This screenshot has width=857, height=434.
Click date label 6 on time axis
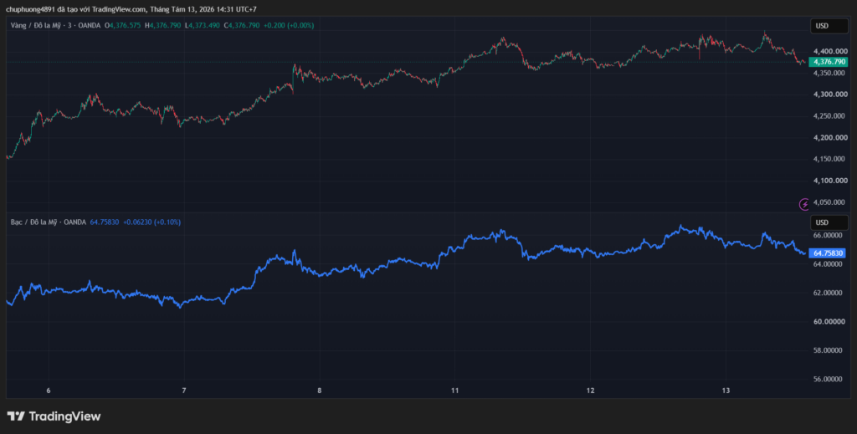click(x=49, y=391)
